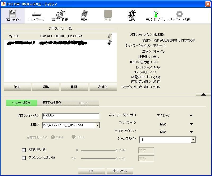Launch WPS setup
This screenshot has height=176, width=212.
pos(131,15)
